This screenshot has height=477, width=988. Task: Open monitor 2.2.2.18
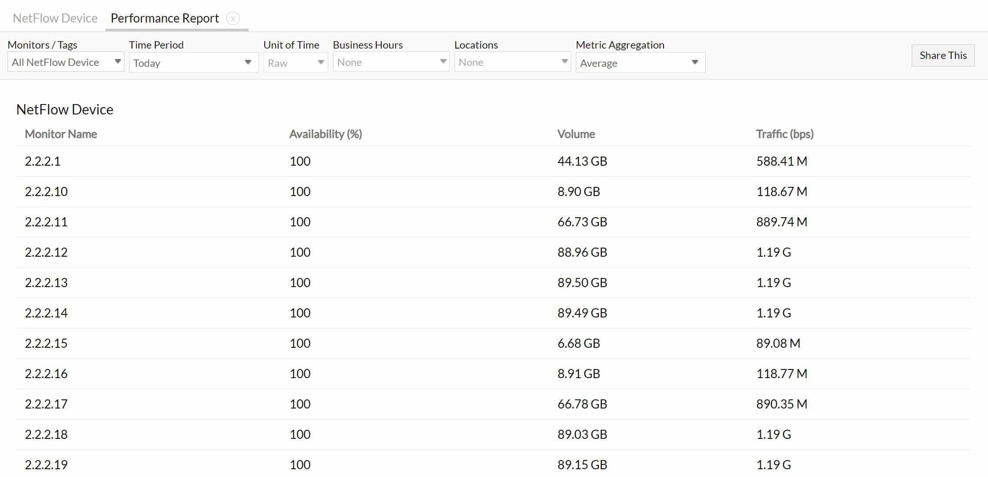click(x=46, y=435)
